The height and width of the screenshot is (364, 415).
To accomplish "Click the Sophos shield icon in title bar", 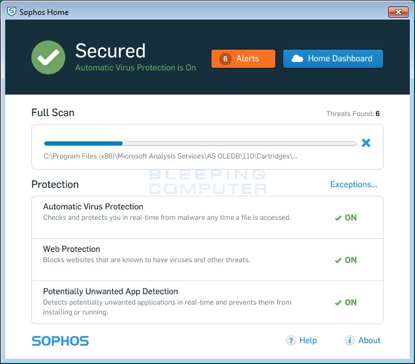I will coord(11,12).
